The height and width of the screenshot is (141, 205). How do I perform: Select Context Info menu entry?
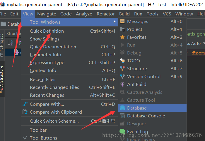(x=69, y=70)
